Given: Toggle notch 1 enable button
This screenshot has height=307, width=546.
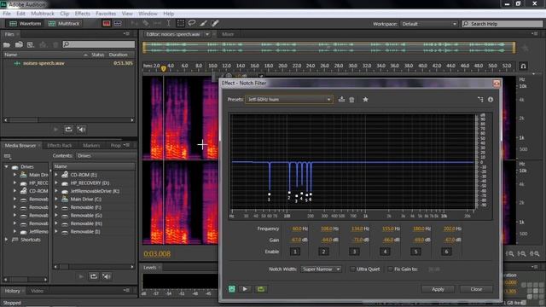Looking at the screenshot, I should 295,252.
